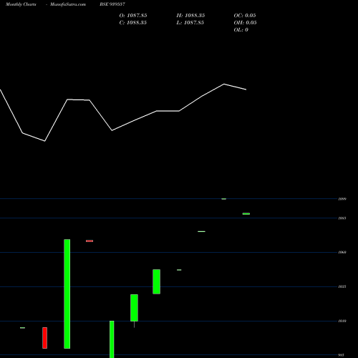Screen dimensions: 358x358
Task: Click the tallest green candlestick
Action: coord(67,294)
